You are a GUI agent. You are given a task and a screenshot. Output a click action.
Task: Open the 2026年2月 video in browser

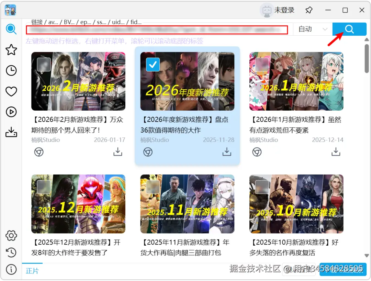coord(39,152)
